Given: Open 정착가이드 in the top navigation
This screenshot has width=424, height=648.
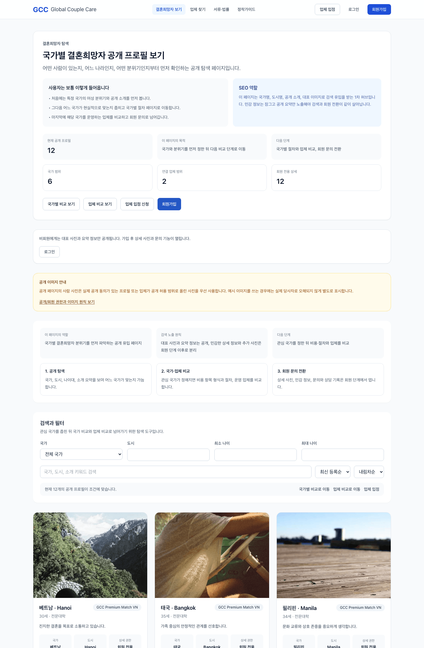Looking at the screenshot, I should click(x=246, y=9).
